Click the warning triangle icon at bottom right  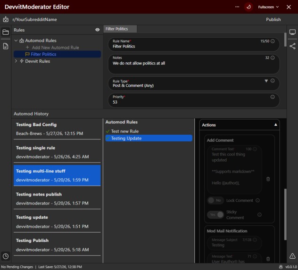pos(292,256)
